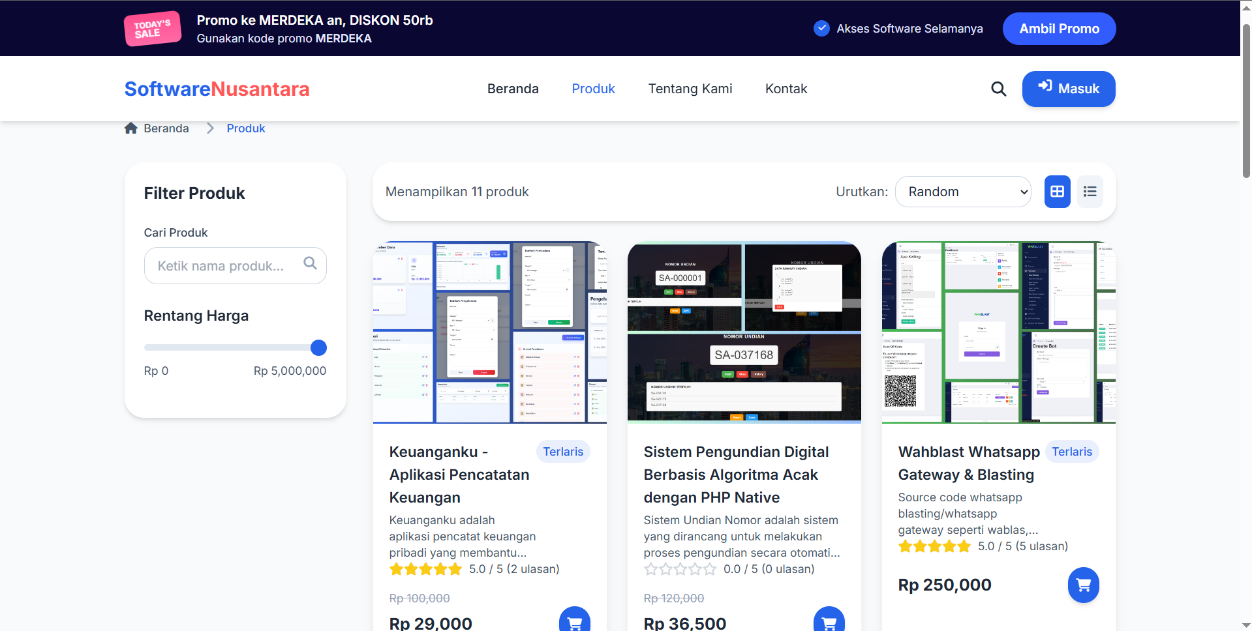This screenshot has width=1252, height=631.
Task: Switch to grid view layout
Action: pos(1057,192)
